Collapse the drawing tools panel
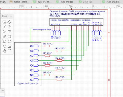This screenshot has width=123, height=97. tap(11, 16)
